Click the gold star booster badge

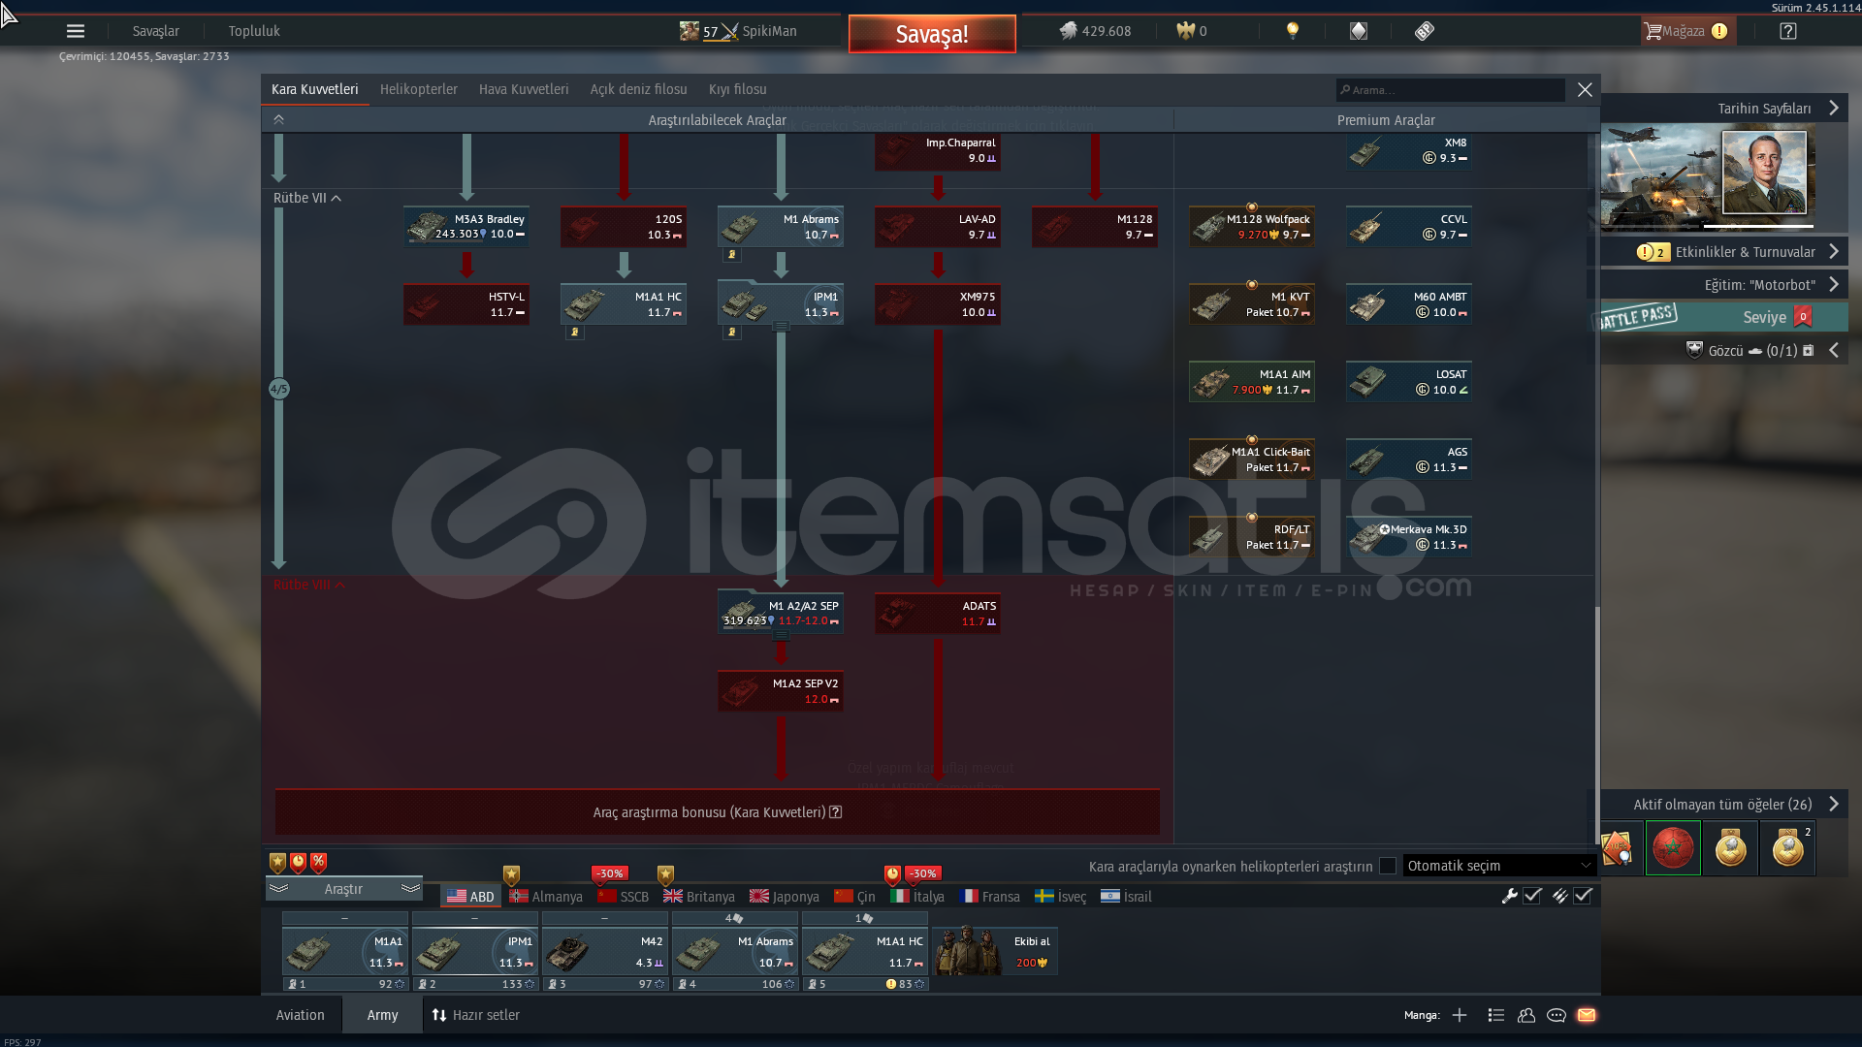coord(278,862)
